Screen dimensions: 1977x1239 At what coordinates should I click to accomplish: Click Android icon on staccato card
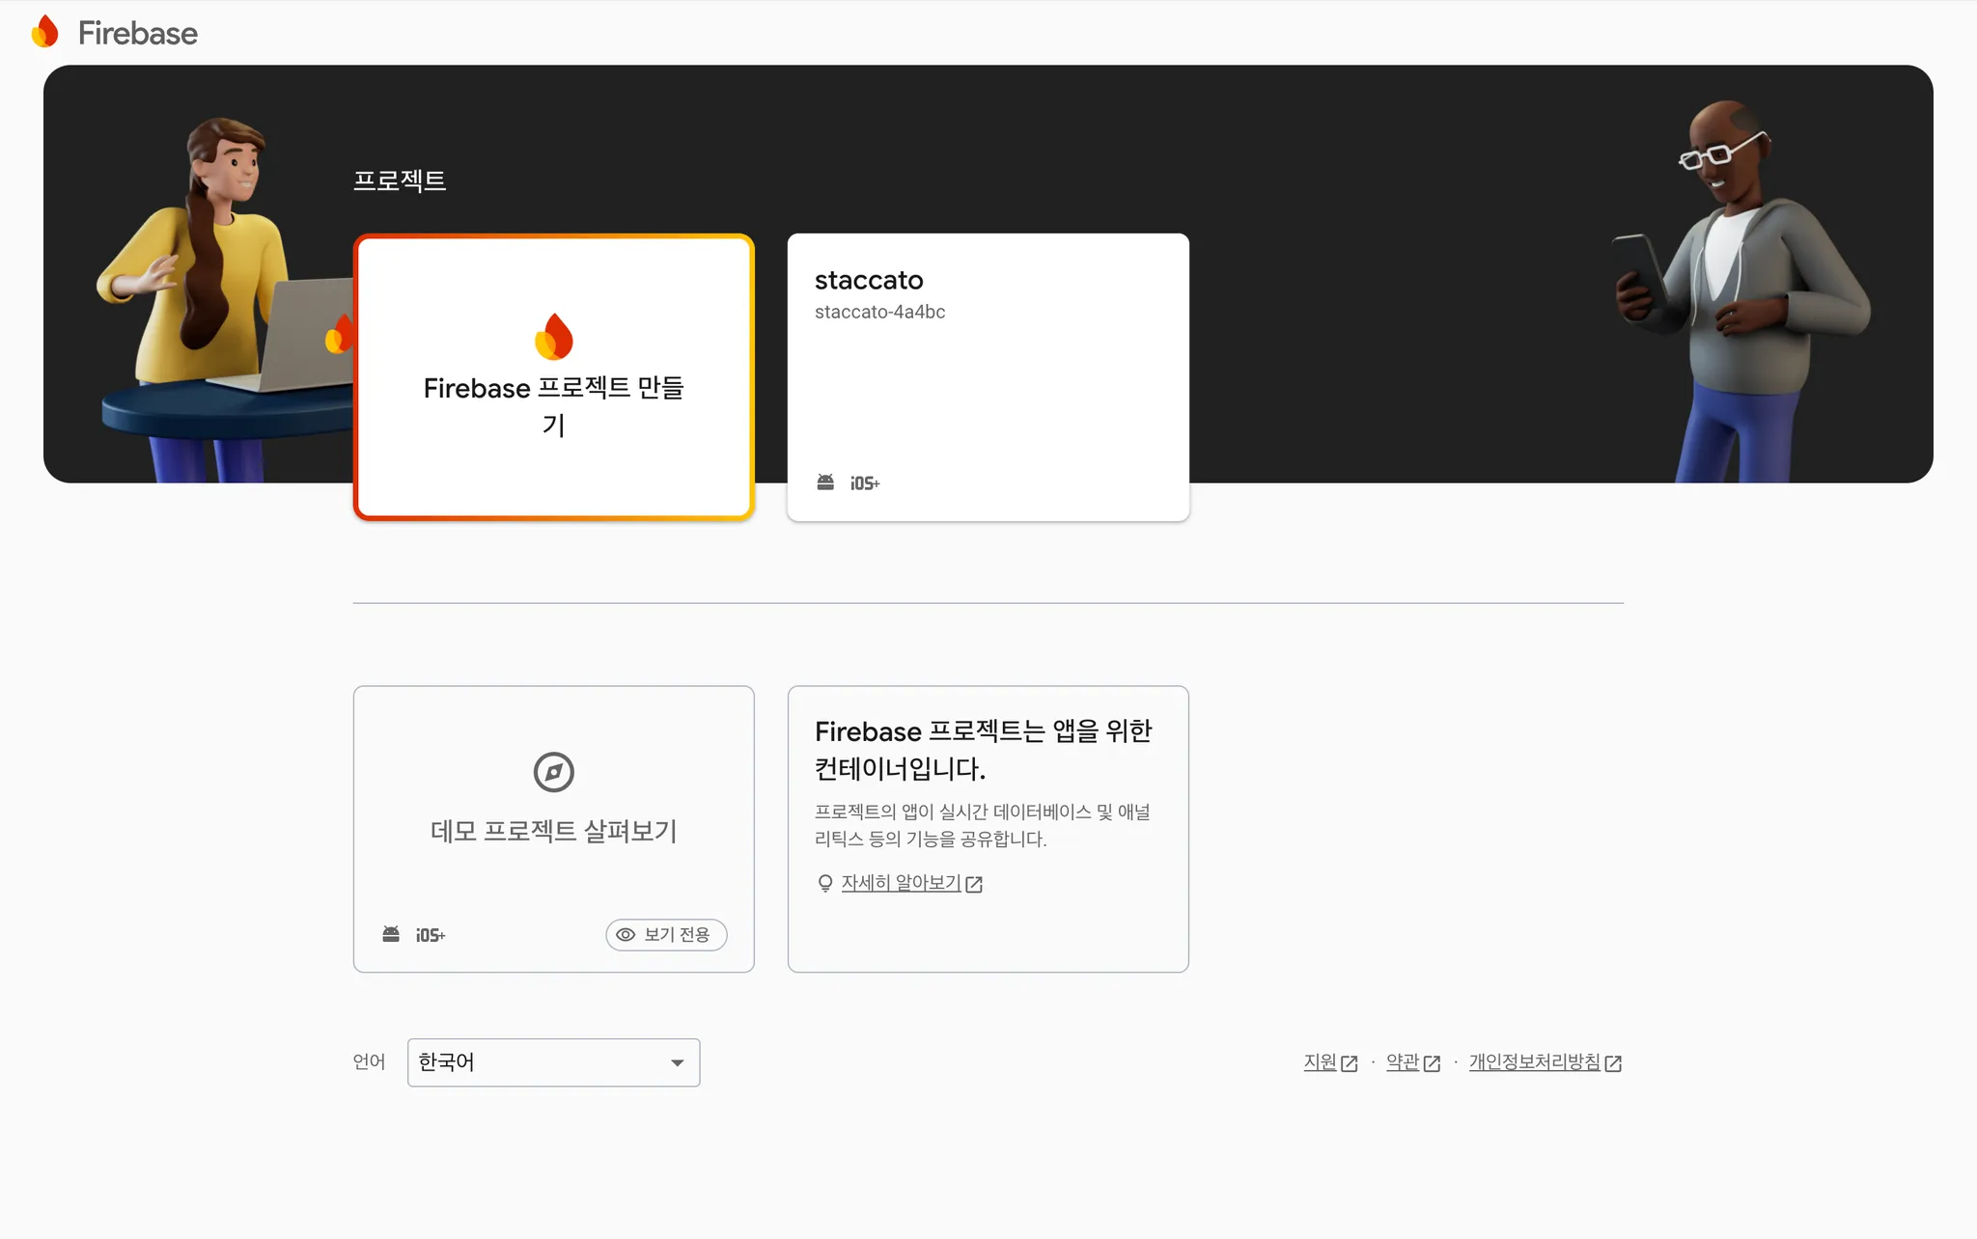(x=825, y=482)
